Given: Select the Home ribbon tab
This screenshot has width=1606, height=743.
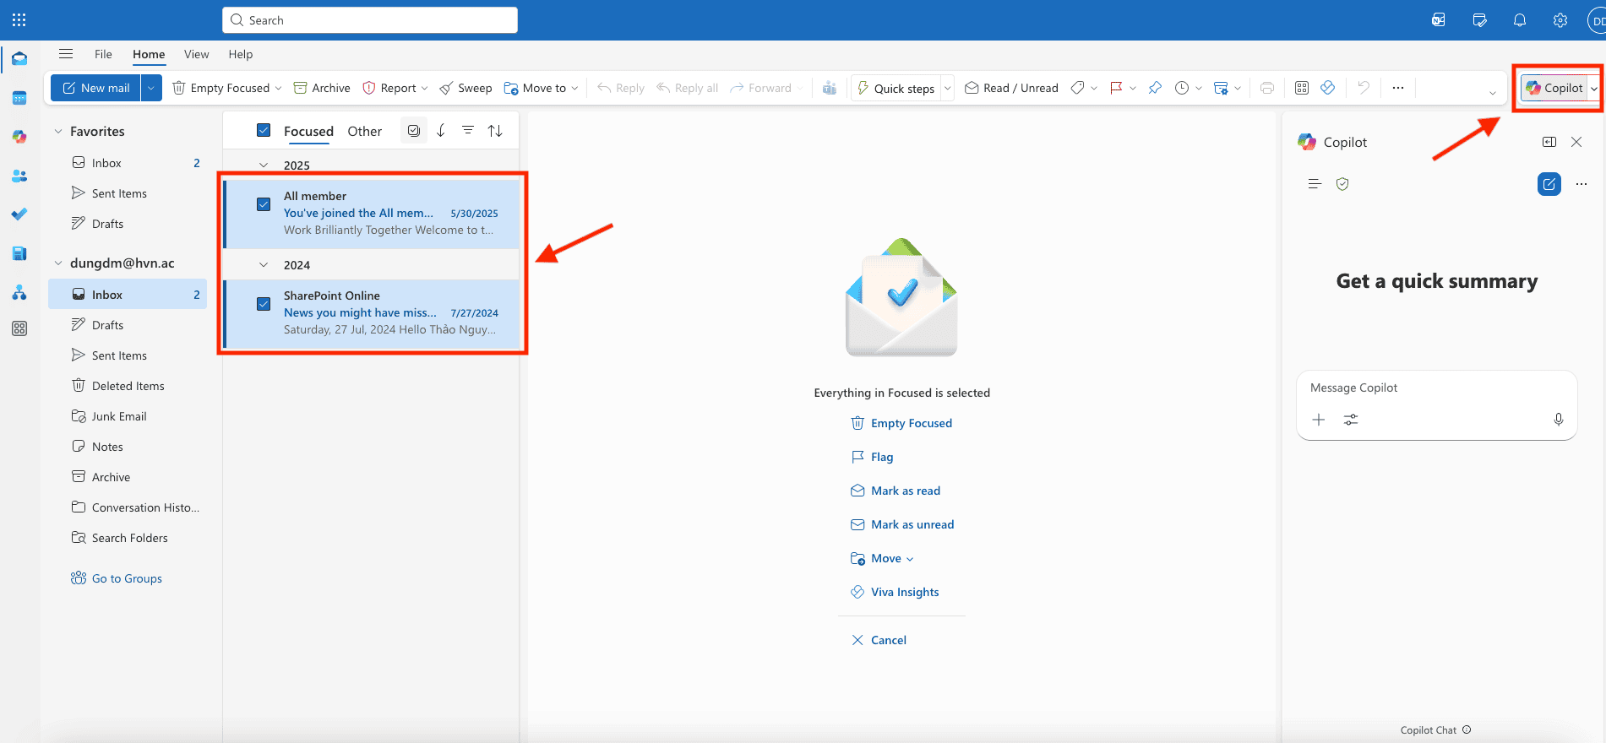Looking at the screenshot, I should [x=149, y=54].
